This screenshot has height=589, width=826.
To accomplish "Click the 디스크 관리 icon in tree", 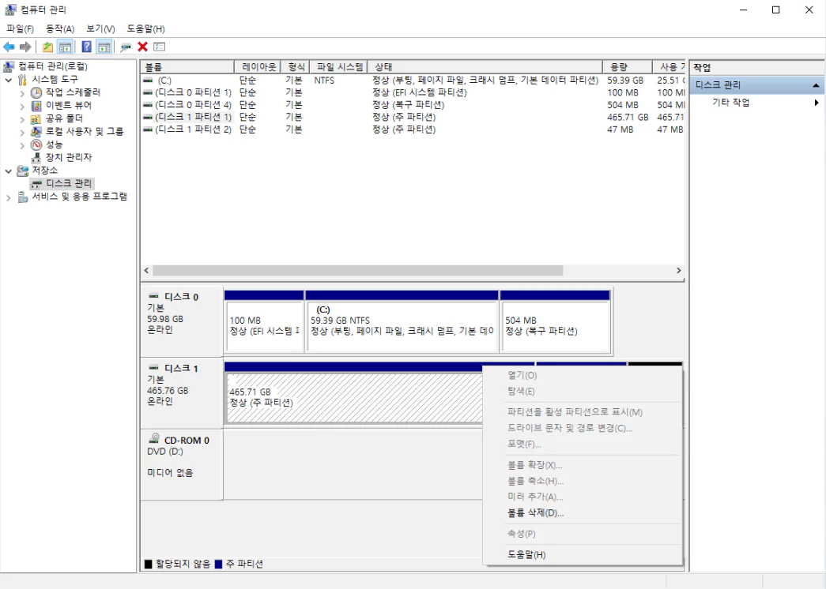I will 36,184.
